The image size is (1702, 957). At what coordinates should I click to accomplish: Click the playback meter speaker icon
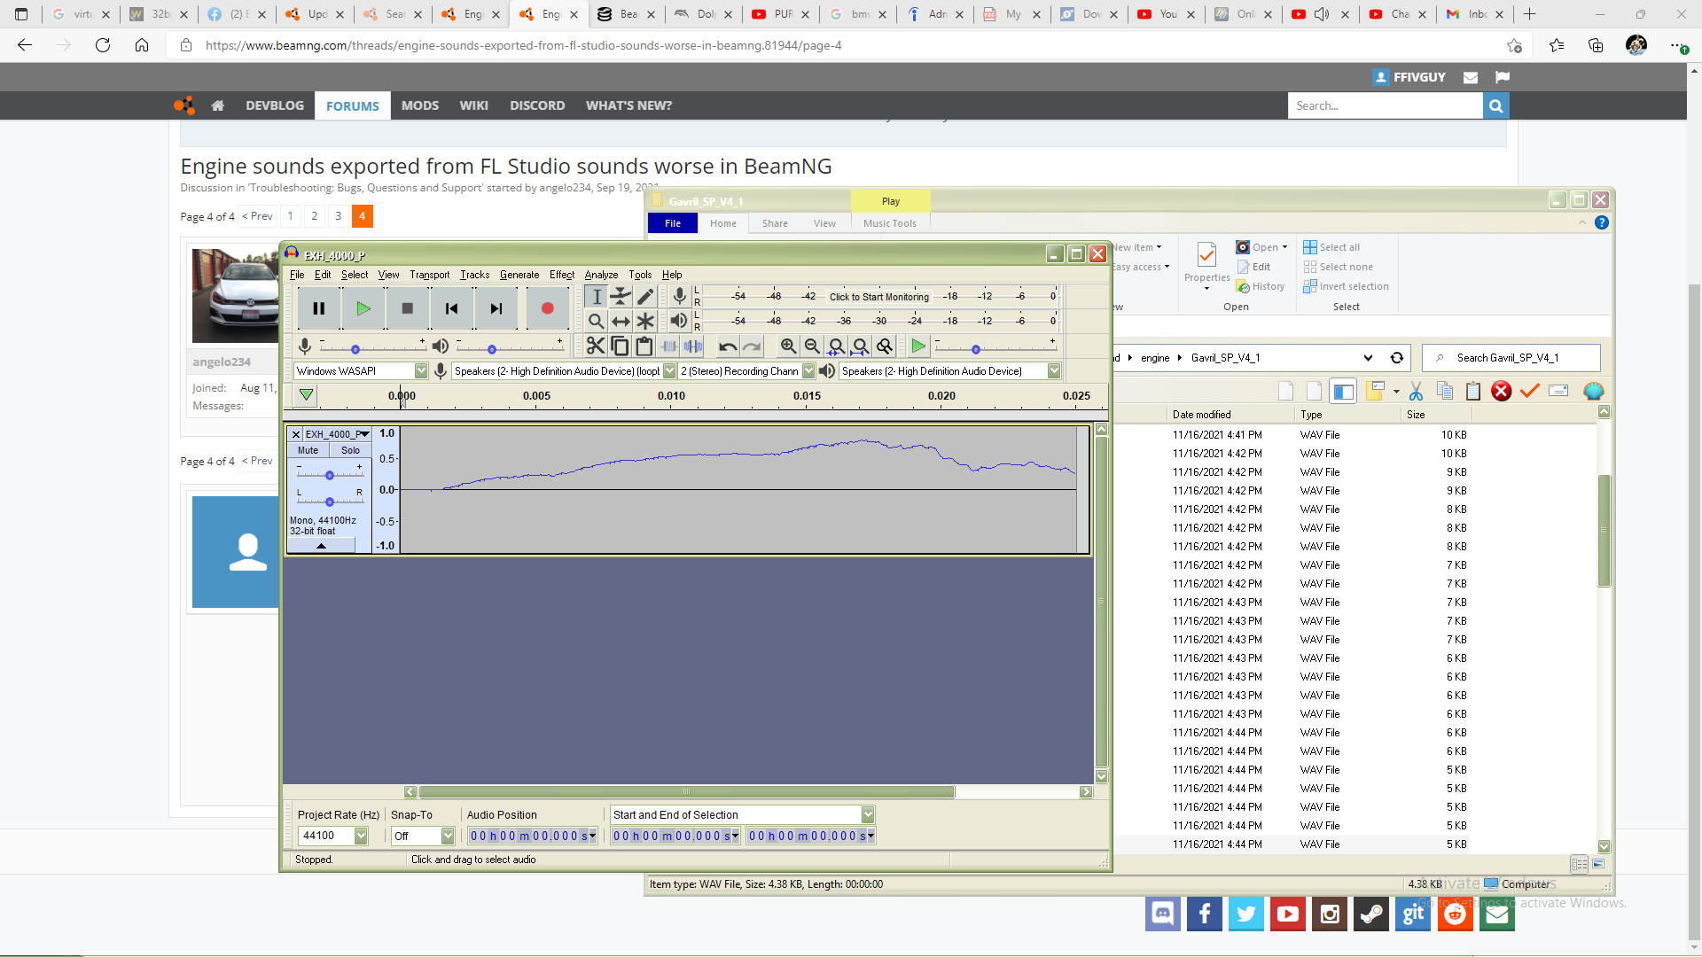[x=679, y=321]
